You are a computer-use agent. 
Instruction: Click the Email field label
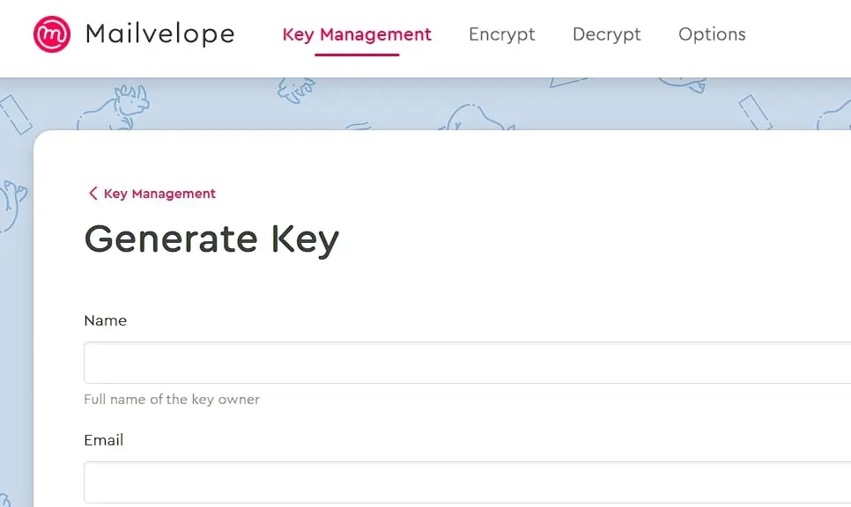click(103, 440)
